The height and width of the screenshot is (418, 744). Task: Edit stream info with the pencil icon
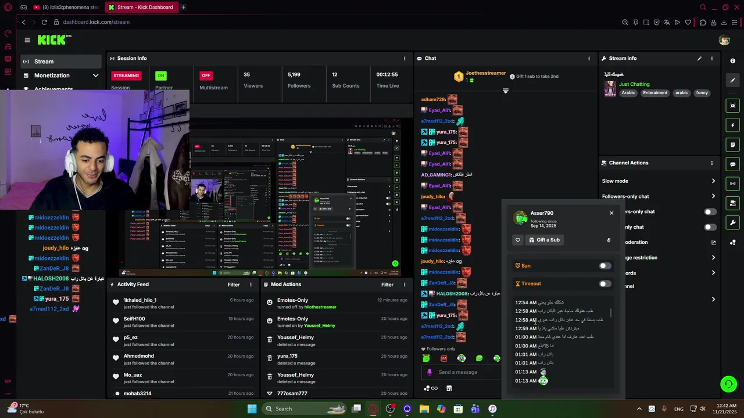[x=699, y=59]
